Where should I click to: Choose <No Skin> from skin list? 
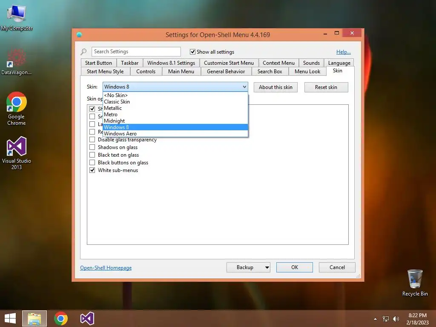[x=175, y=95]
